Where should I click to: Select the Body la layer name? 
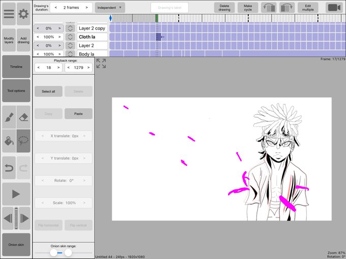pos(92,54)
